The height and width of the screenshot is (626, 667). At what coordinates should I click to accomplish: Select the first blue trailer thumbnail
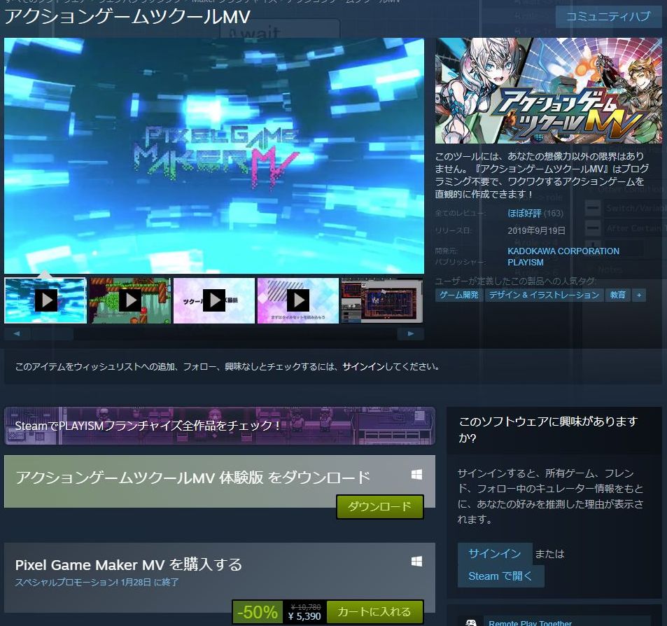tap(45, 300)
